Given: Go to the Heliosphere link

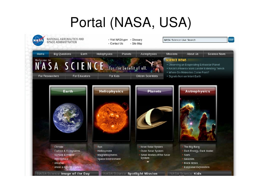Looking at the screenshot, I should [105, 151].
